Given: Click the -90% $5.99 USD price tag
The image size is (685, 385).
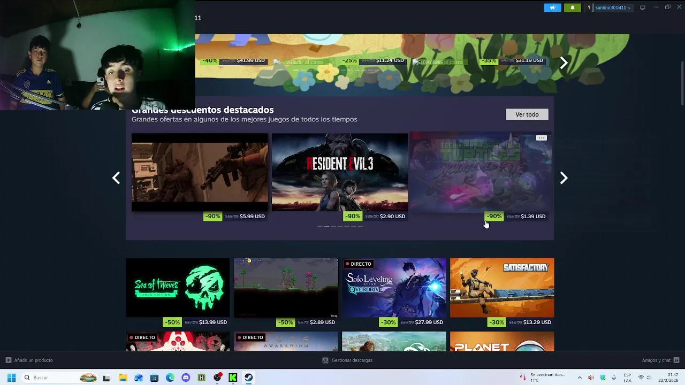Looking at the screenshot, I should point(235,216).
